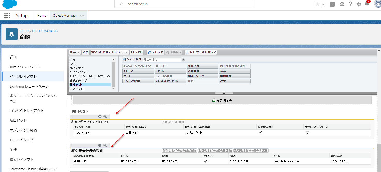This screenshot has height=172, width=381.
Task: Click the やり直し redo button
Action: point(174,52)
